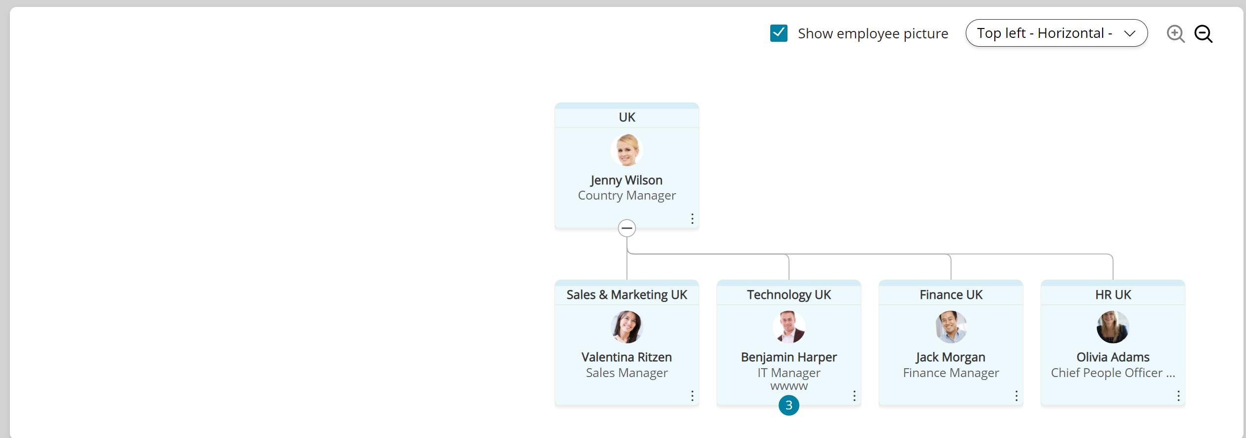This screenshot has height=438, width=1246.
Task: Click Olivia Adams's name
Action: 1113,357
